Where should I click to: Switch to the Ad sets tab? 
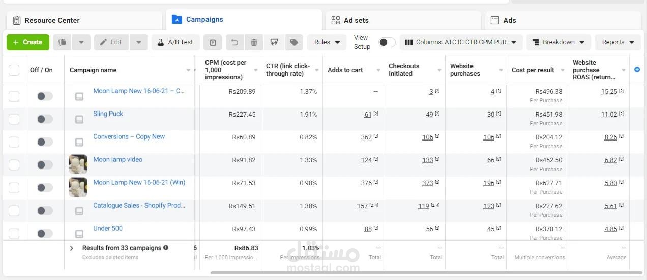click(403, 20)
